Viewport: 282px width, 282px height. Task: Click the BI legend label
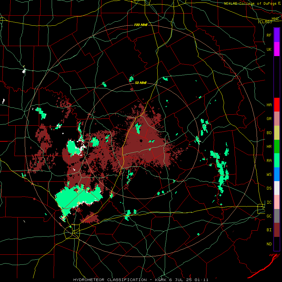click(x=269, y=230)
